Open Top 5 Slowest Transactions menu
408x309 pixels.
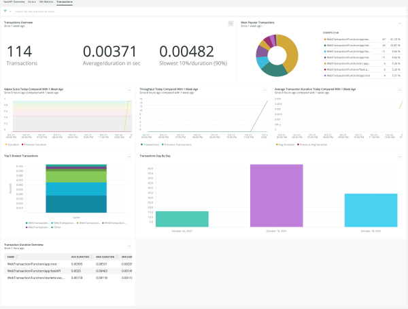coord(129,156)
